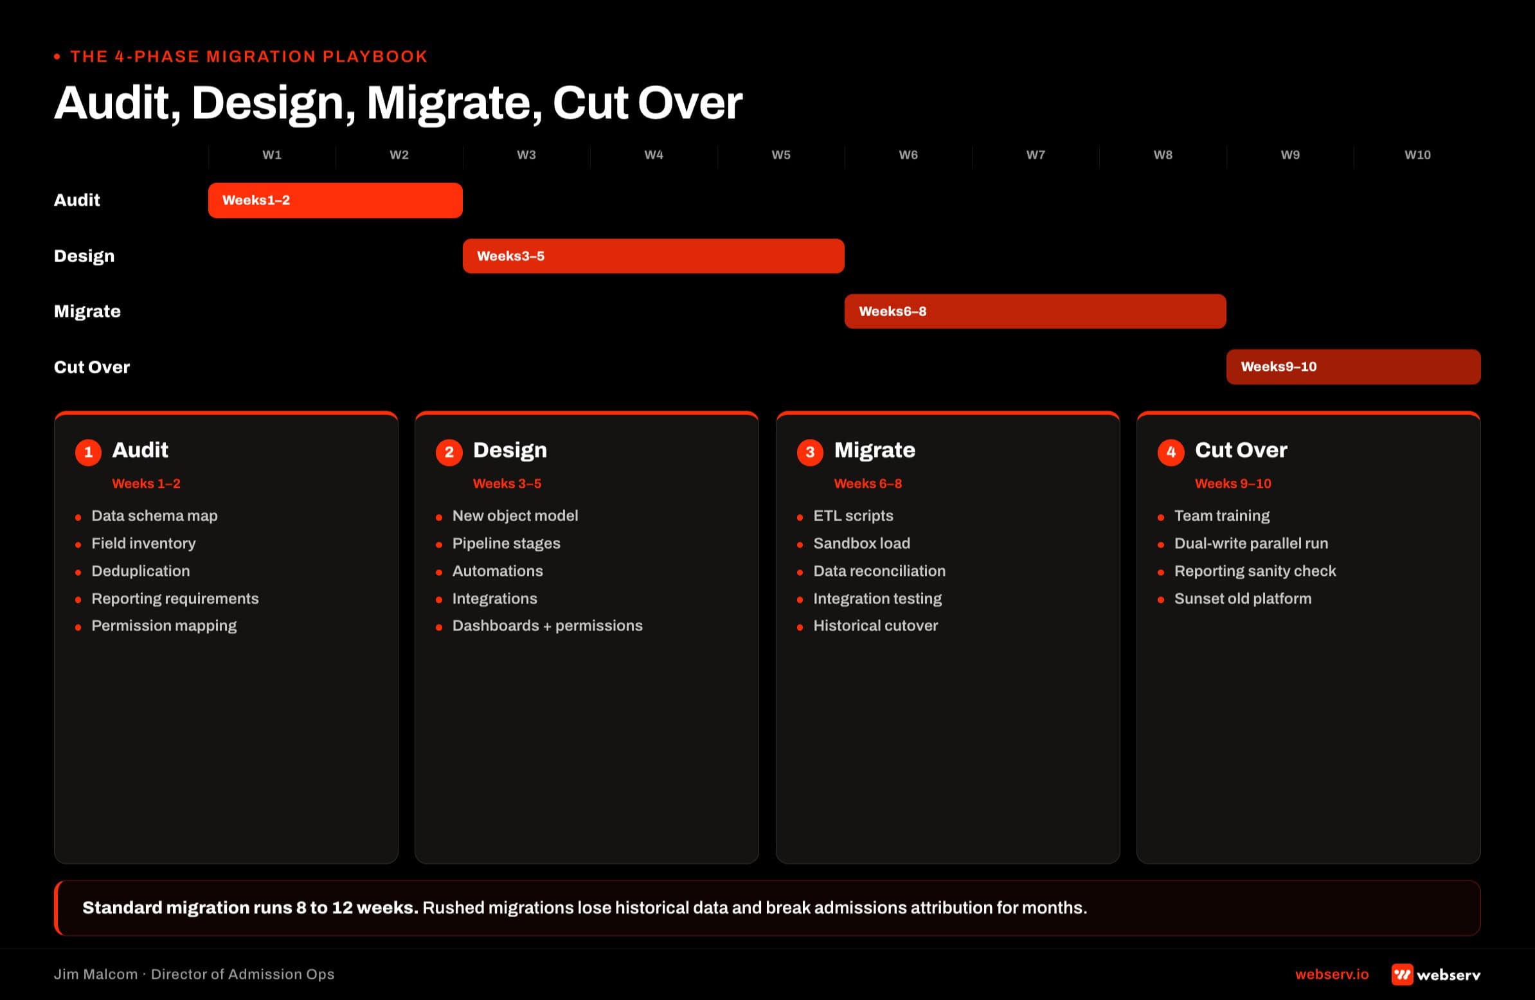The height and width of the screenshot is (1000, 1535).
Task: Select 'Reporting sanity check' bullet
Action: 1255,571
